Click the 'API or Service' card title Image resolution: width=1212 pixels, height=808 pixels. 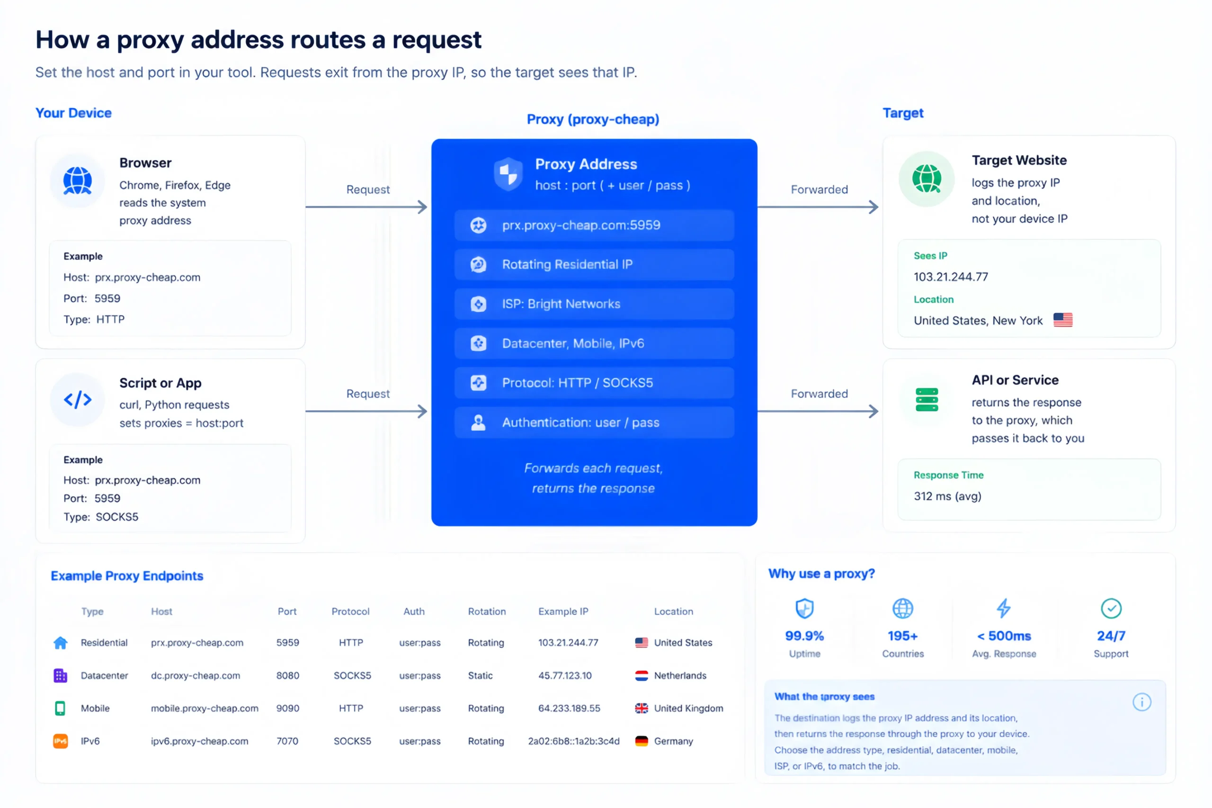[1015, 380]
